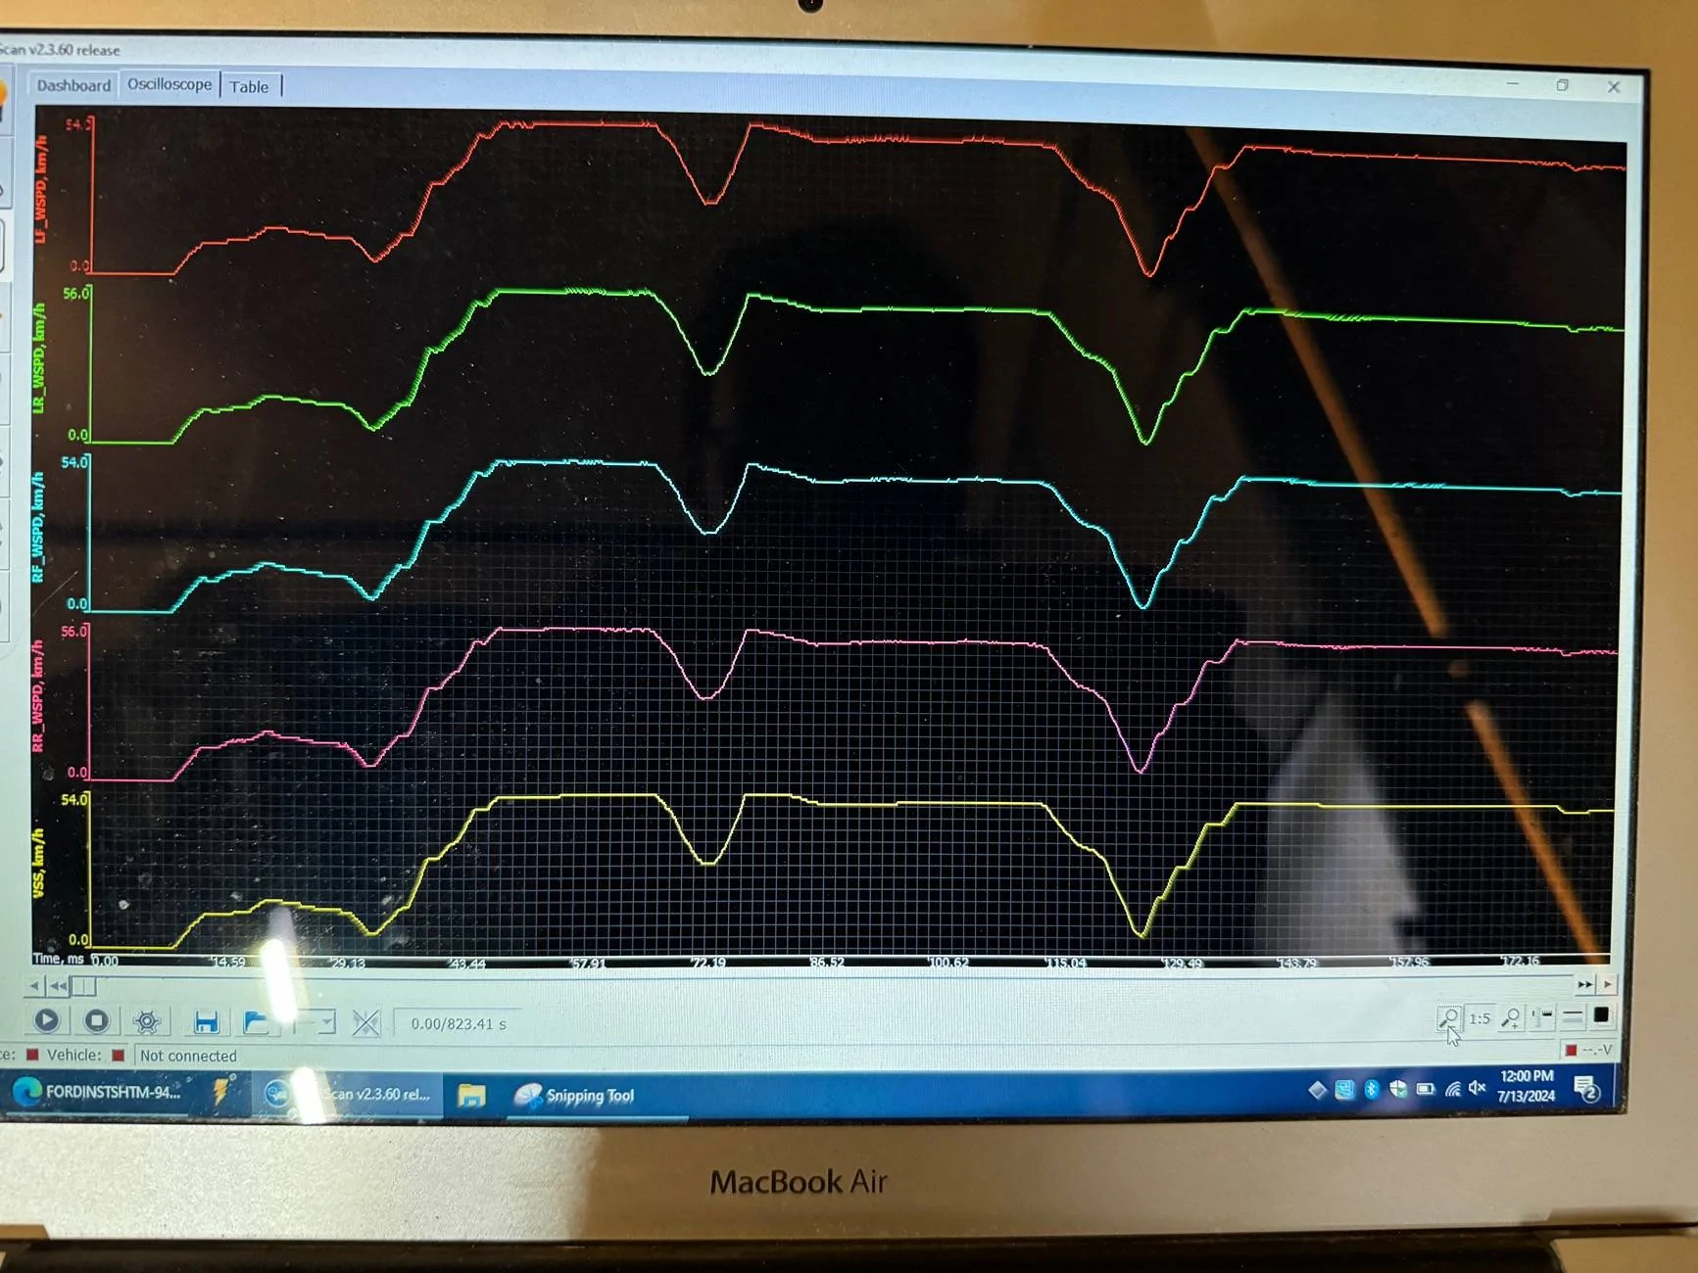This screenshot has width=1698, height=1273.
Task: Click the zoom out magnifier icon
Action: [x=1448, y=1018]
